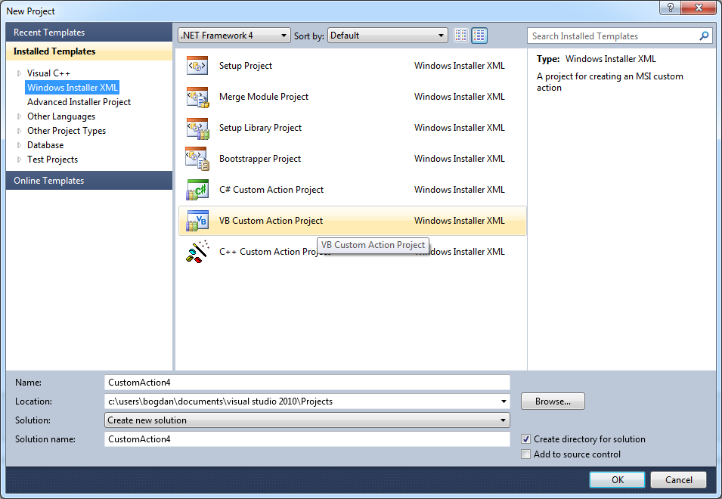Open the Recent Templates section
Viewport: 722px width, 499px height.
pyautogui.click(x=49, y=33)
